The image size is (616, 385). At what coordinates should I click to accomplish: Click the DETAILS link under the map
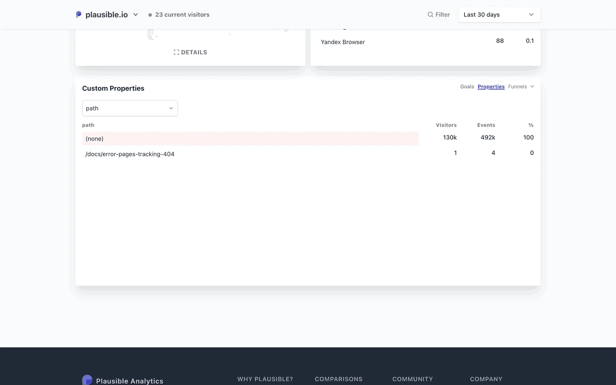click(x=194, y=52)
